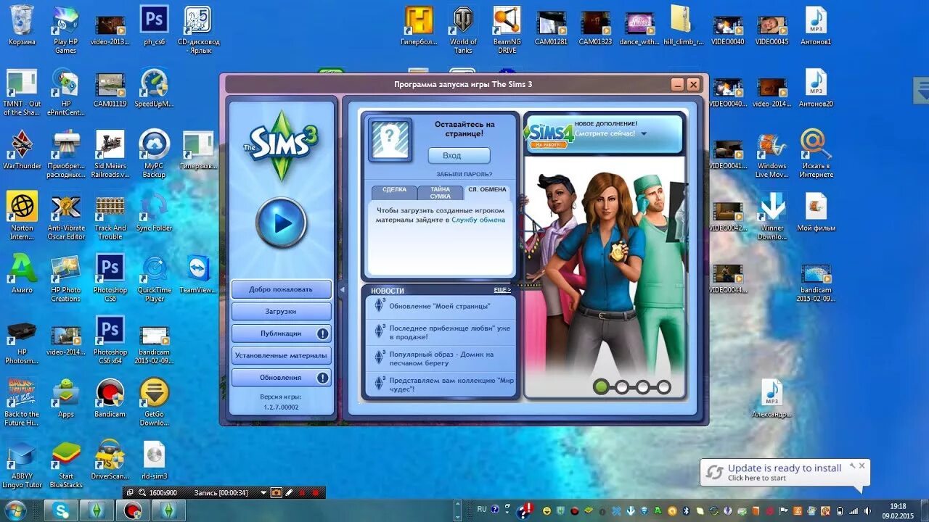Open the hill_climb_r folder
Screen dimensions: 929x522
(x=682, y=25)
